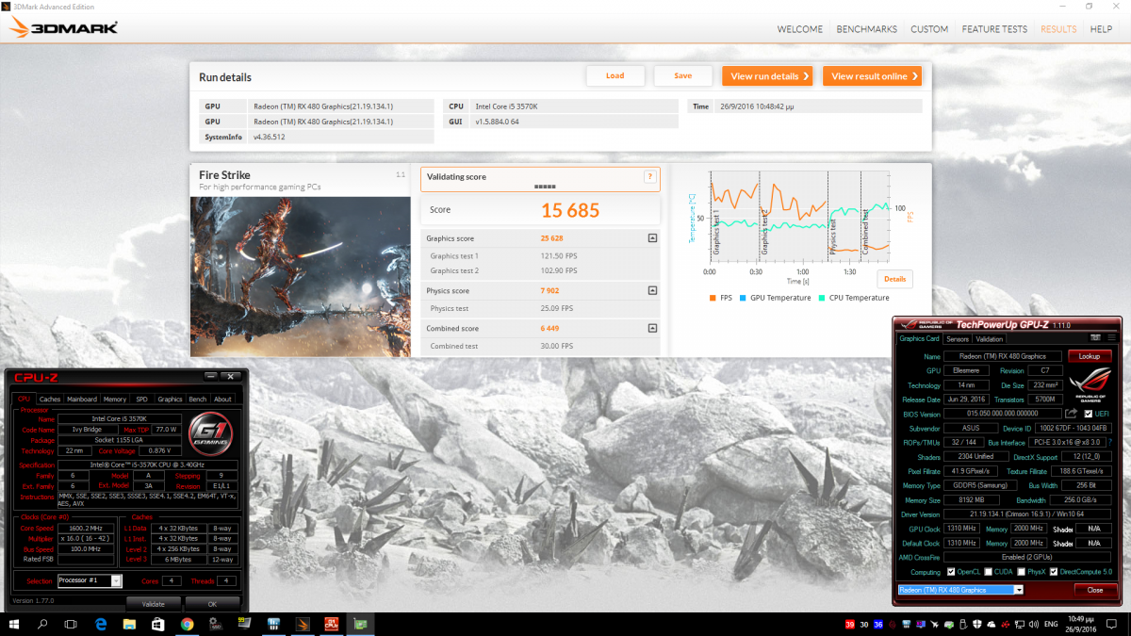
Task: Click the FPS legend swatch
Action: click(x=712, y=298)
